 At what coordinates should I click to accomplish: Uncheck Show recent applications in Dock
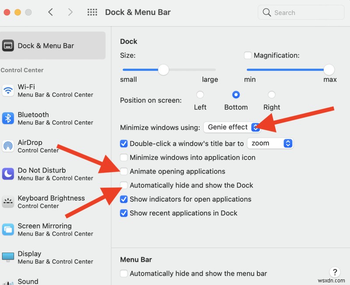pyautogui.click(x=124, y=213)
